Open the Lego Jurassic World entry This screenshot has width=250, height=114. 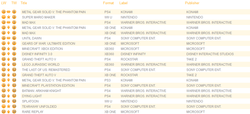click(41, 65)
